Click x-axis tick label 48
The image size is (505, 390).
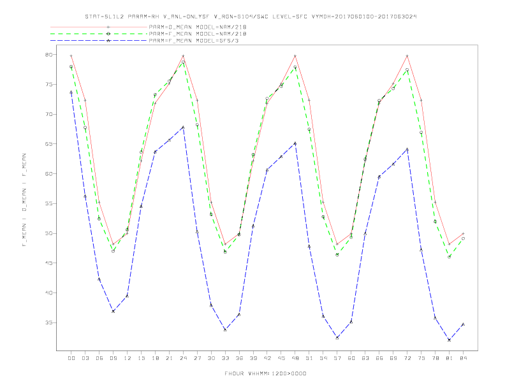pyautogui.click(x=295, y=358)
